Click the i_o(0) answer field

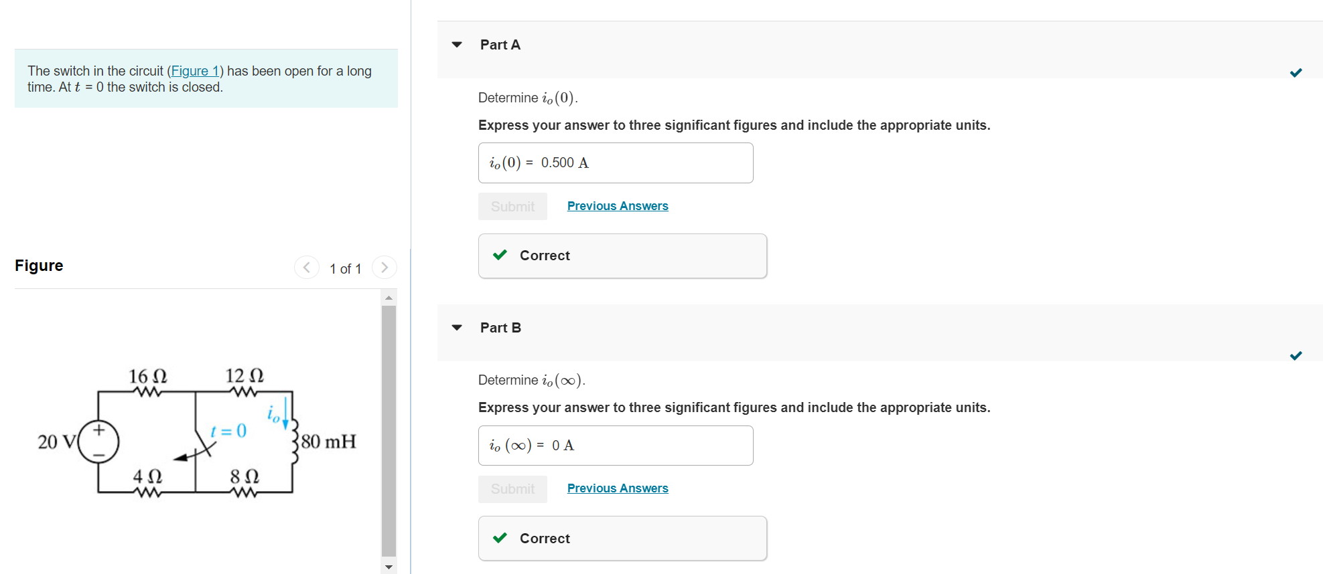pos(615,163)
